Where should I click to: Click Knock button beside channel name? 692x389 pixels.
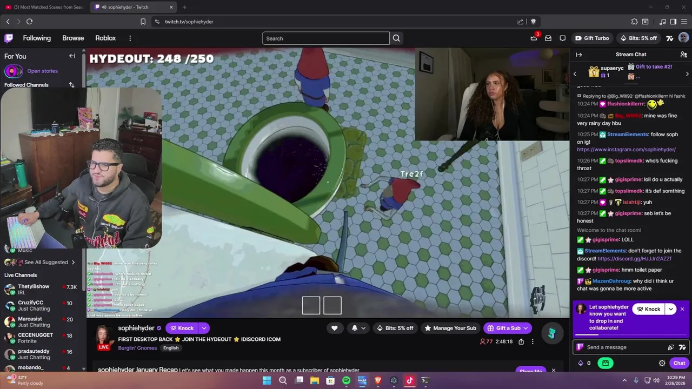[182, 328]
